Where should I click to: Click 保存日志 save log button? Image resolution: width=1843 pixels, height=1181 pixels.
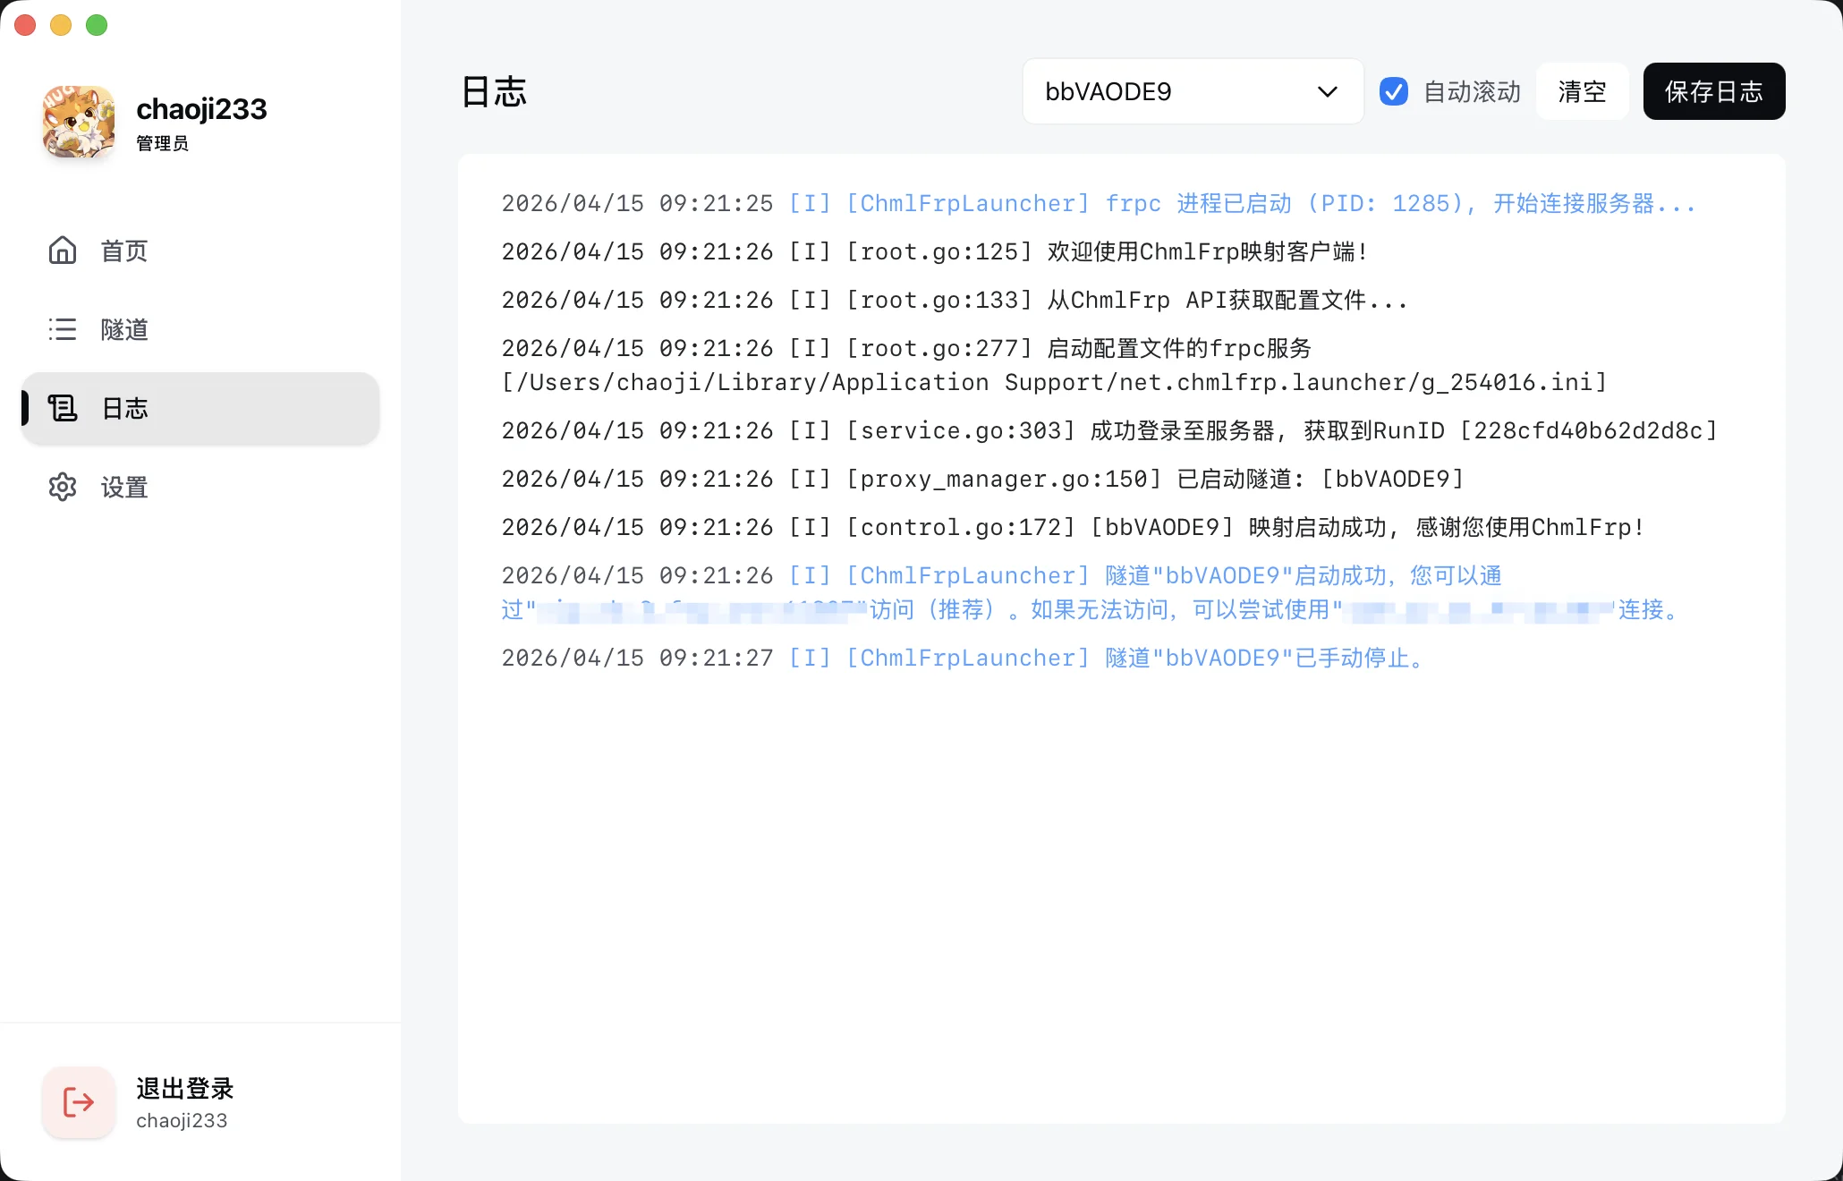click(x=1714, y=91)
